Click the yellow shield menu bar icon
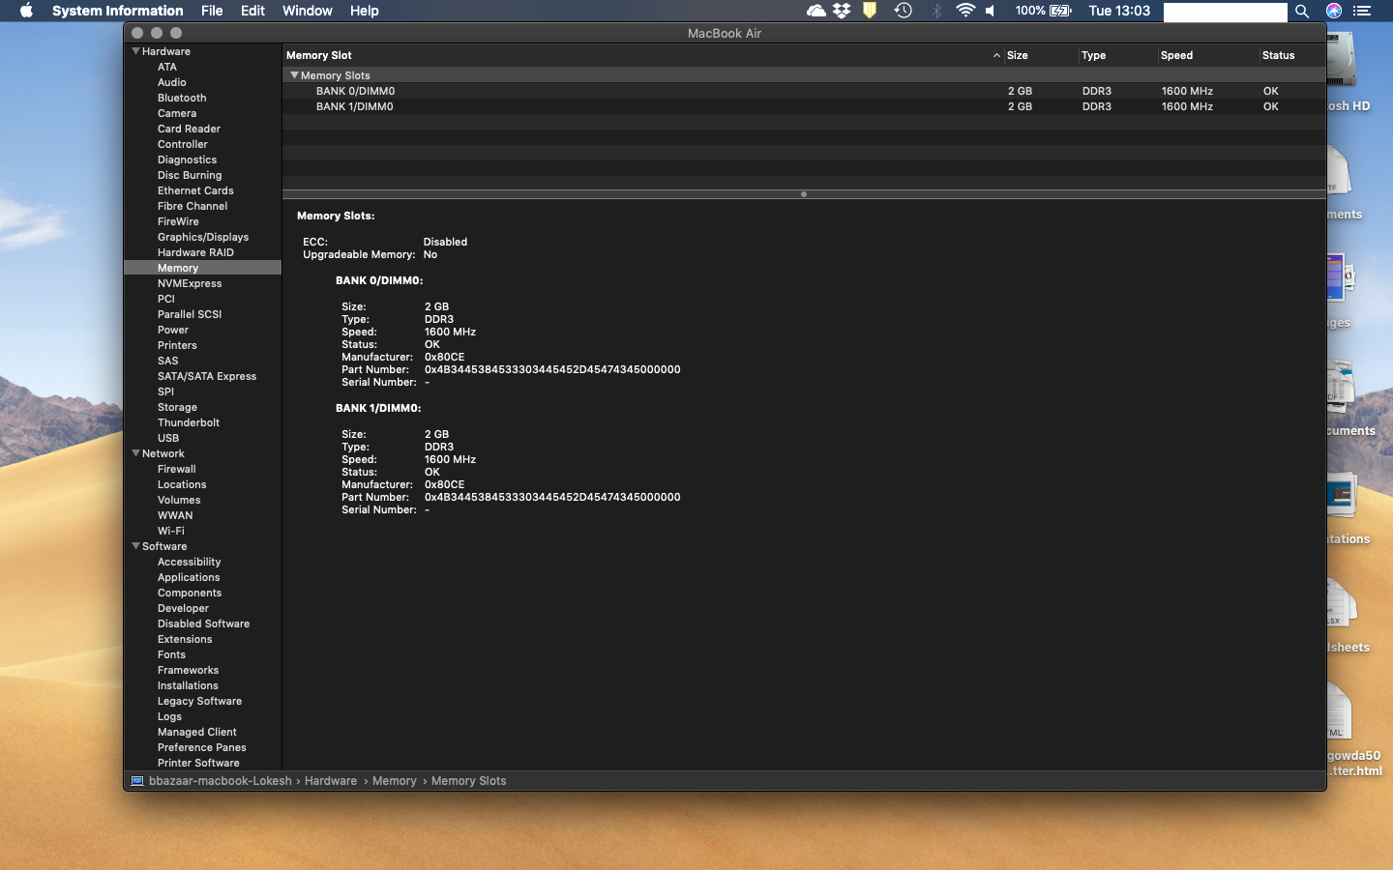The height and width of the screenshot is (870, 1393). coord(870,11)
